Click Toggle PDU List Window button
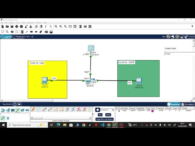195x146 pixels. pos(105,119)
